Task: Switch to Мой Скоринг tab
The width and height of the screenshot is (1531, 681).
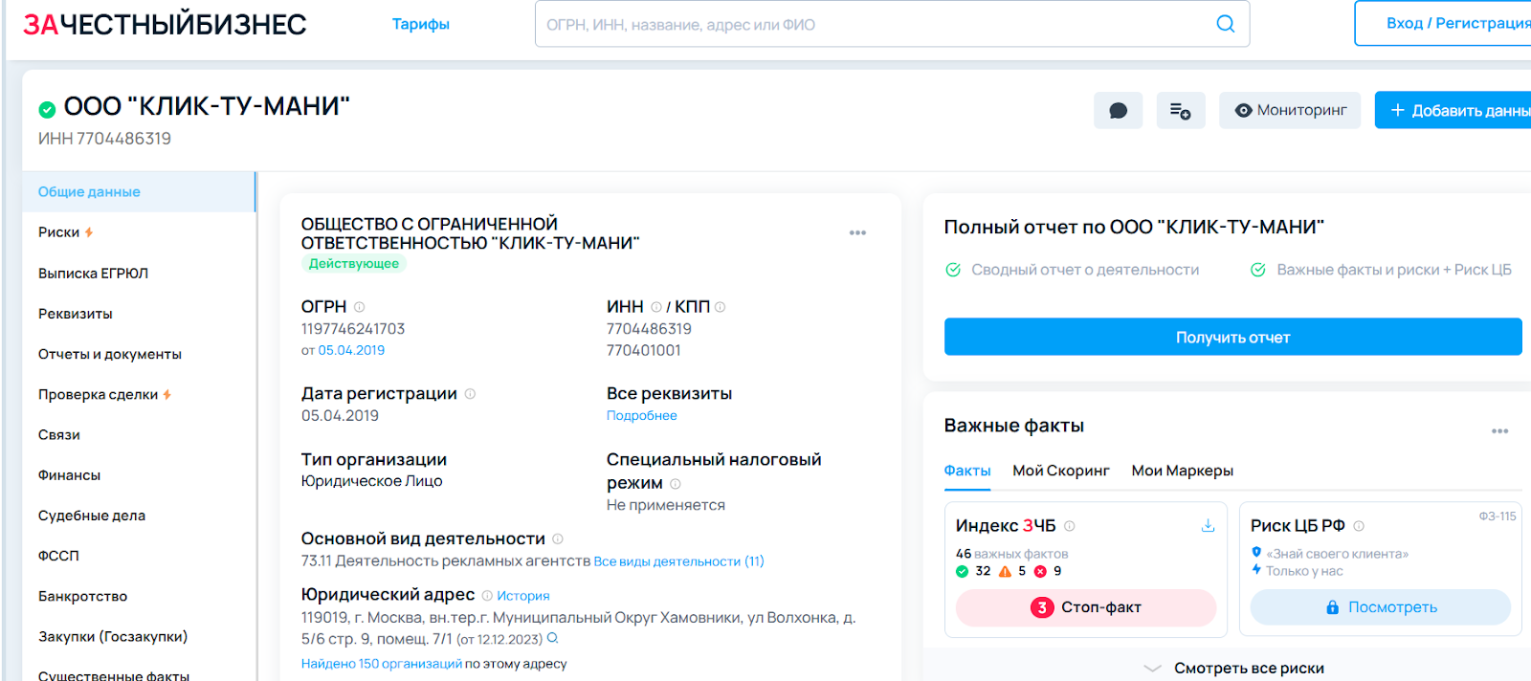Action: [x=1060, y=471]
